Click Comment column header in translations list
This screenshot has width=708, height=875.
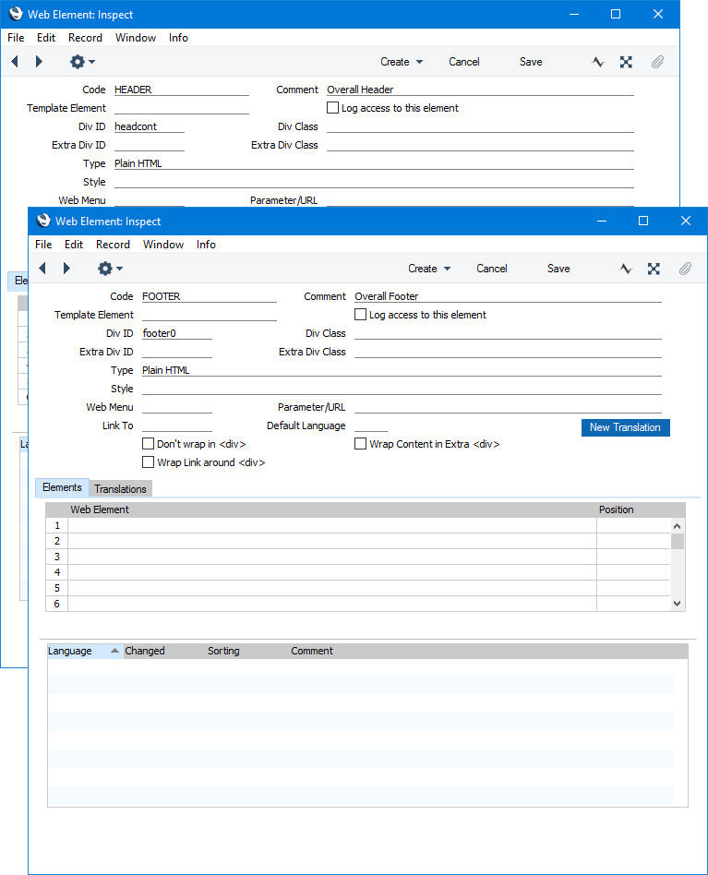(311, 651)
